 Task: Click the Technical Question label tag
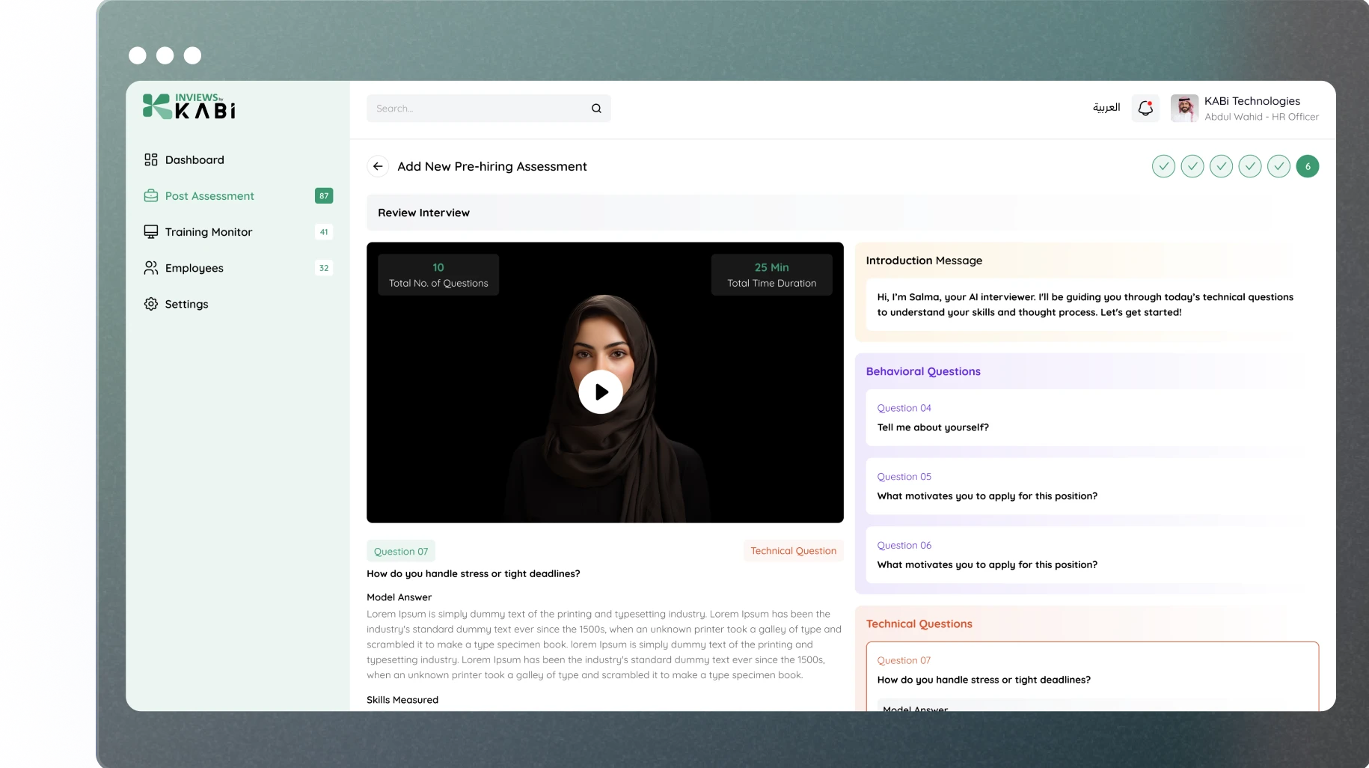[793, 550]
